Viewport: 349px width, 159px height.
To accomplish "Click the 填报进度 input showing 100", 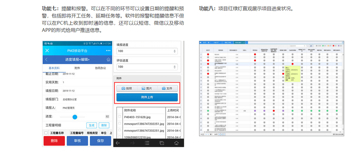I will click(147, 51).
